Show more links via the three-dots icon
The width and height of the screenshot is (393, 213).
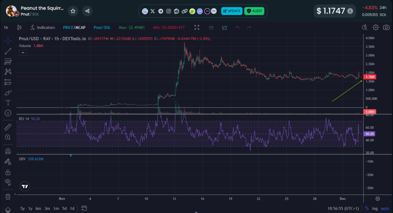pos(214,11)
